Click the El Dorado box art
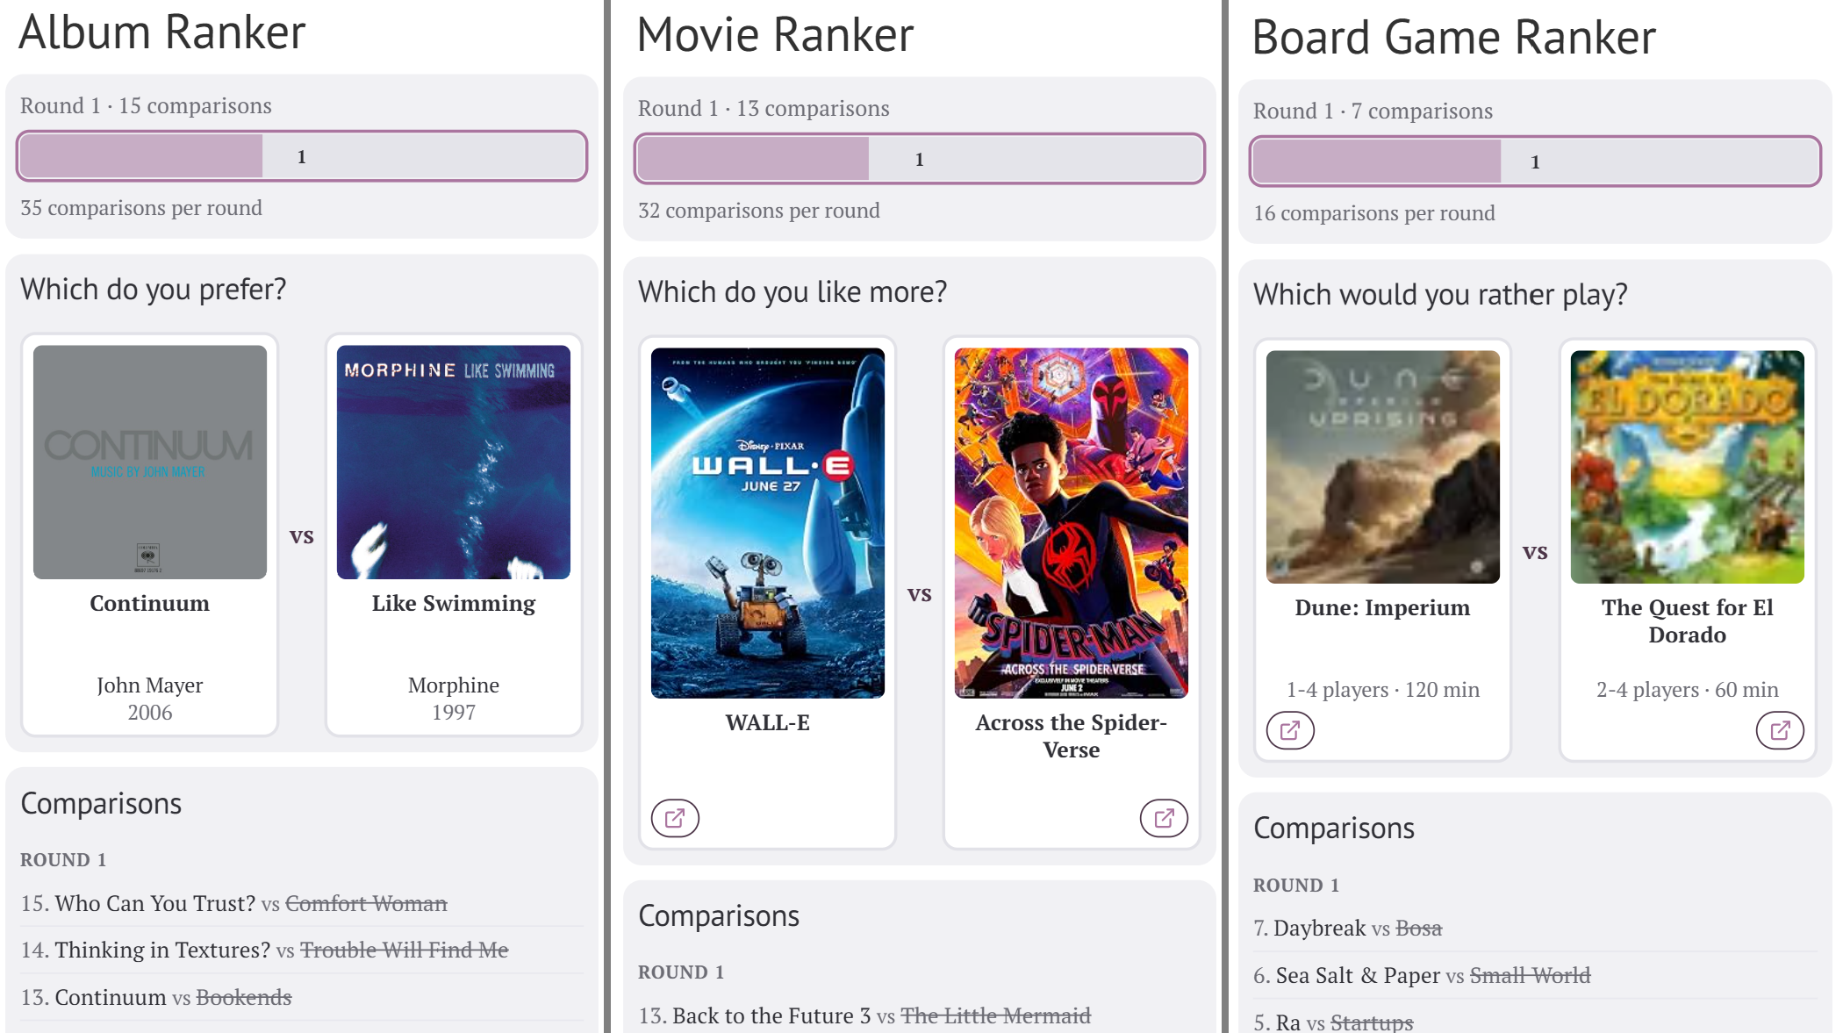Screen dimensions: 1843x1033 pos(1688,467)
